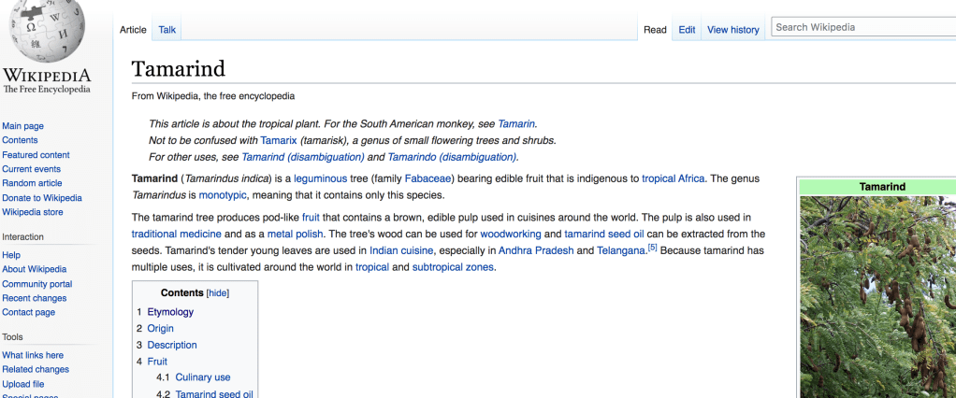Switch to the Talk tab
Viewport: 956px width, 398px height.
click(x=167, y=30)
